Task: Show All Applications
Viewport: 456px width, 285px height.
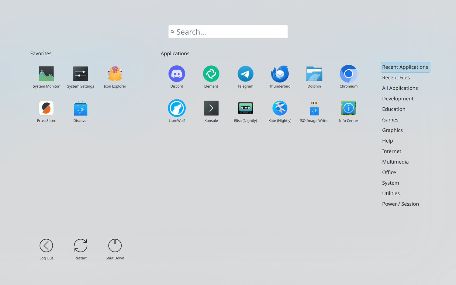Action: point(400,88)
